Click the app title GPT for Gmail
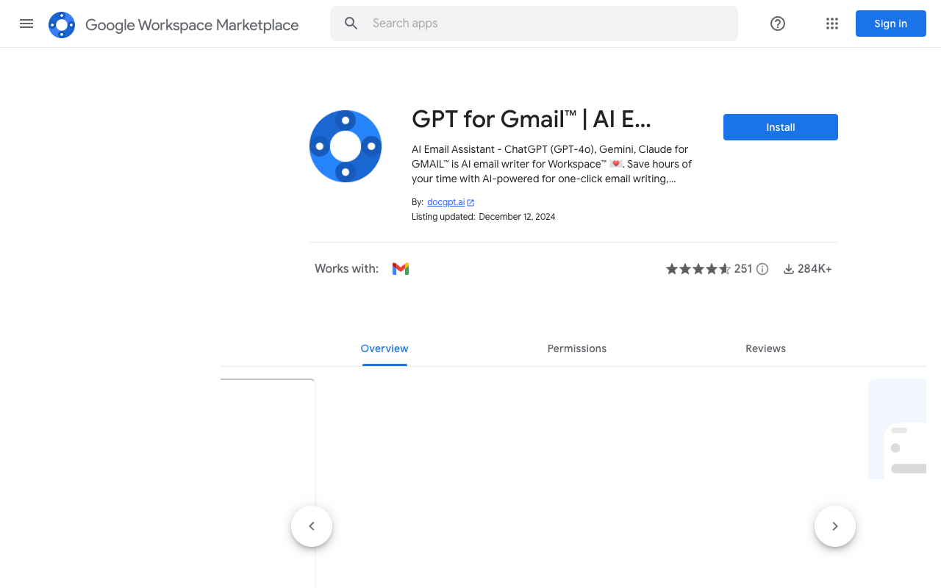This screenshot has height=588, width=941. point(532,119)
